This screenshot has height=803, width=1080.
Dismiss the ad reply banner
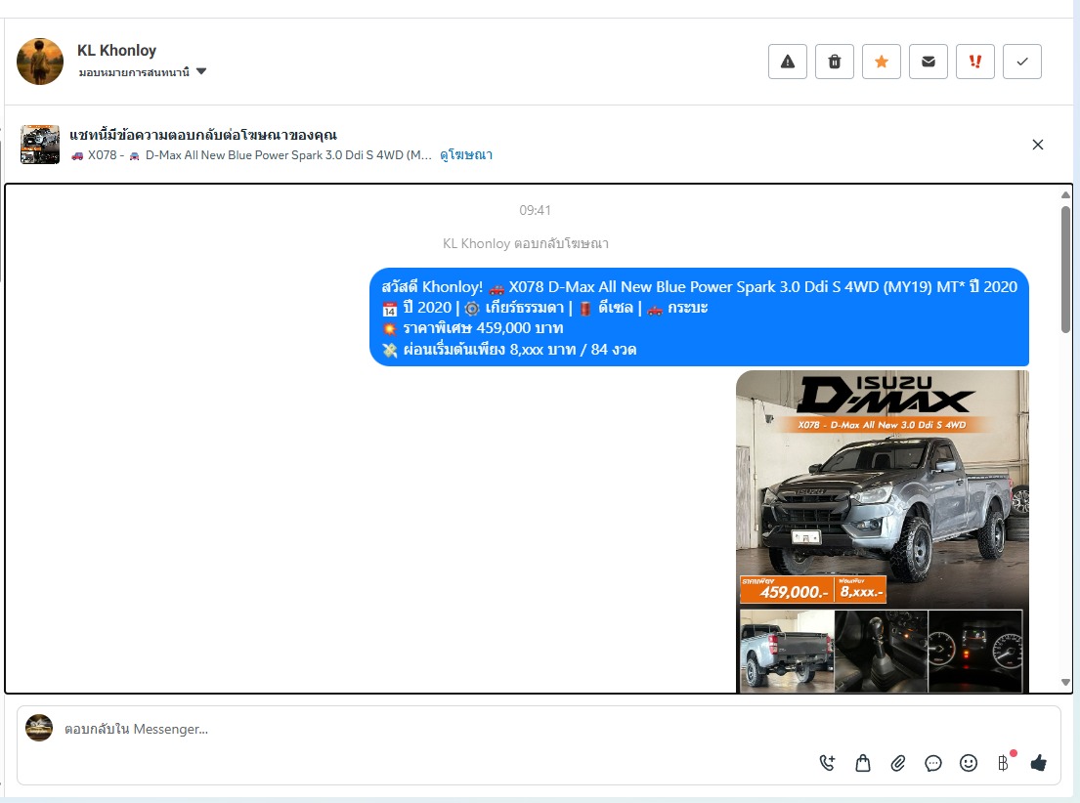1038,145
